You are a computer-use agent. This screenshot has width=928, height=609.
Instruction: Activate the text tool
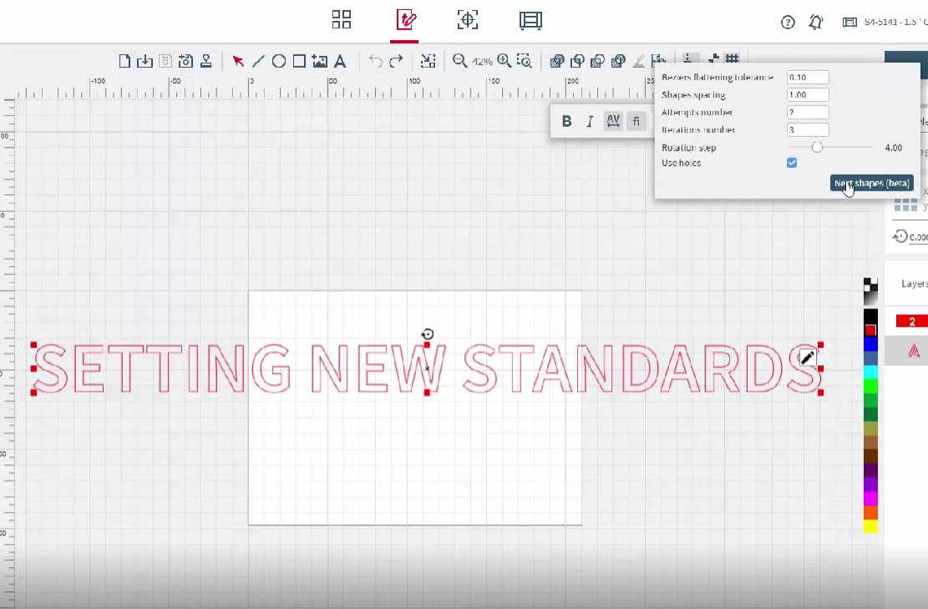click(x=340, y=61)
